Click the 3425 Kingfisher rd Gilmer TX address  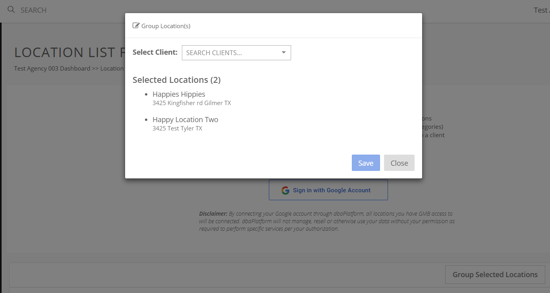click(191, 103)
